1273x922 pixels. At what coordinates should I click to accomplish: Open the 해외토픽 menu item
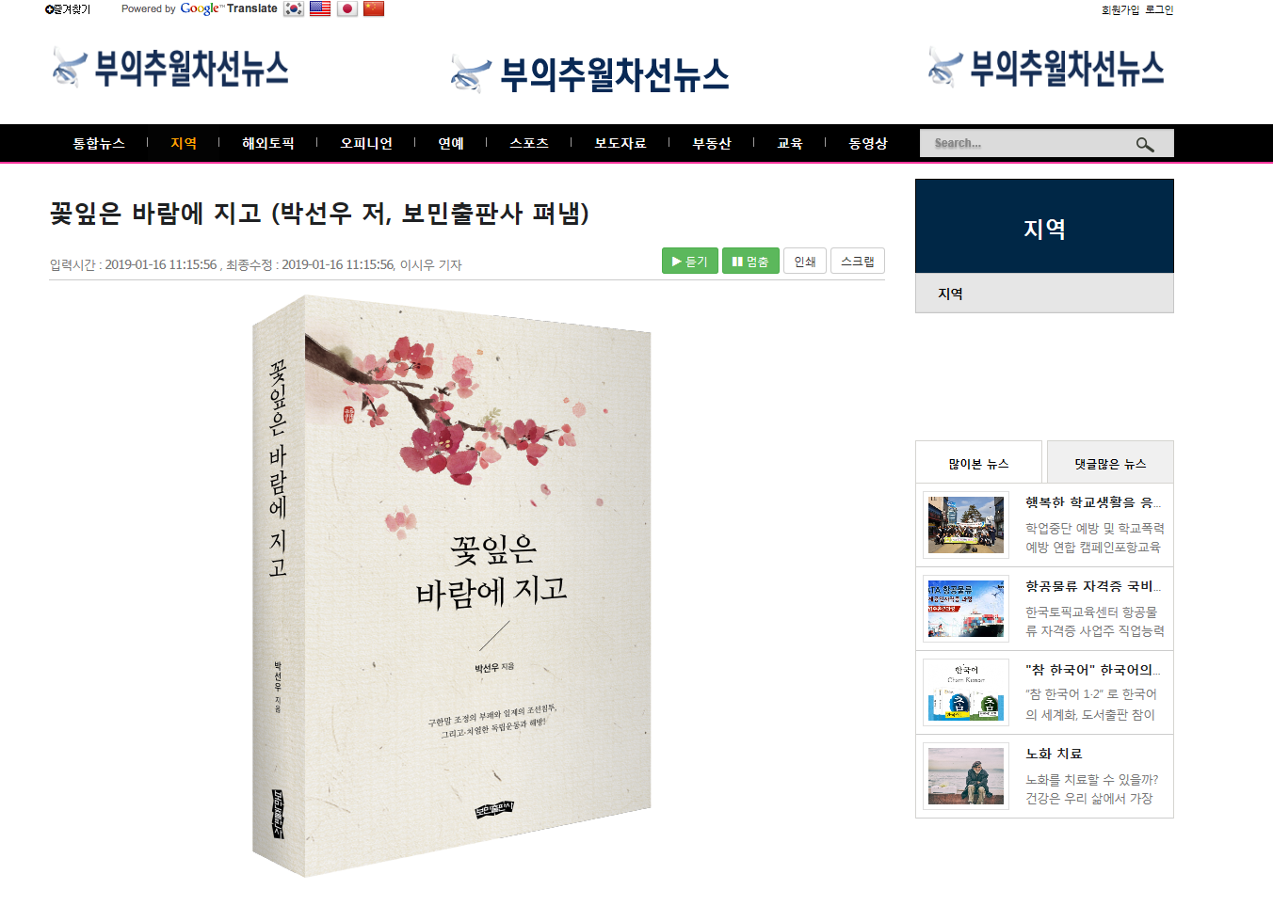tap(268, 143)
